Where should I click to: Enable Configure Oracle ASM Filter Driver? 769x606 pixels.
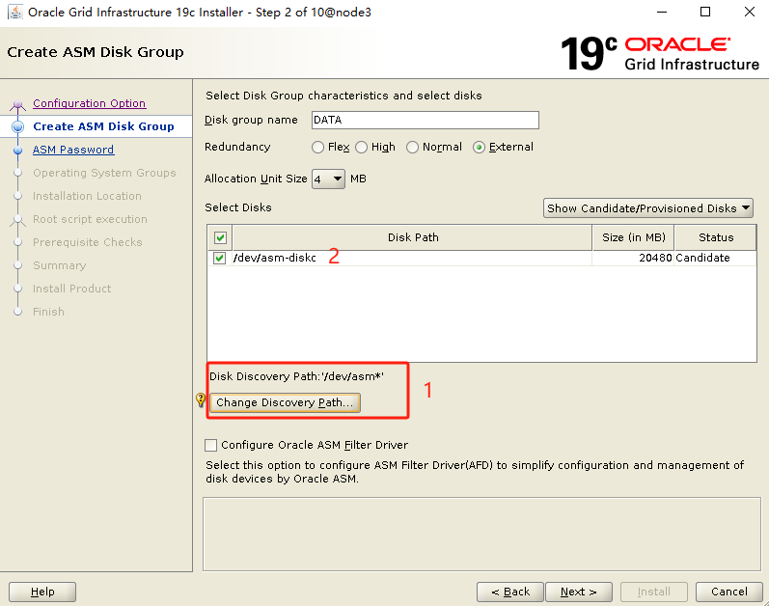211,445
